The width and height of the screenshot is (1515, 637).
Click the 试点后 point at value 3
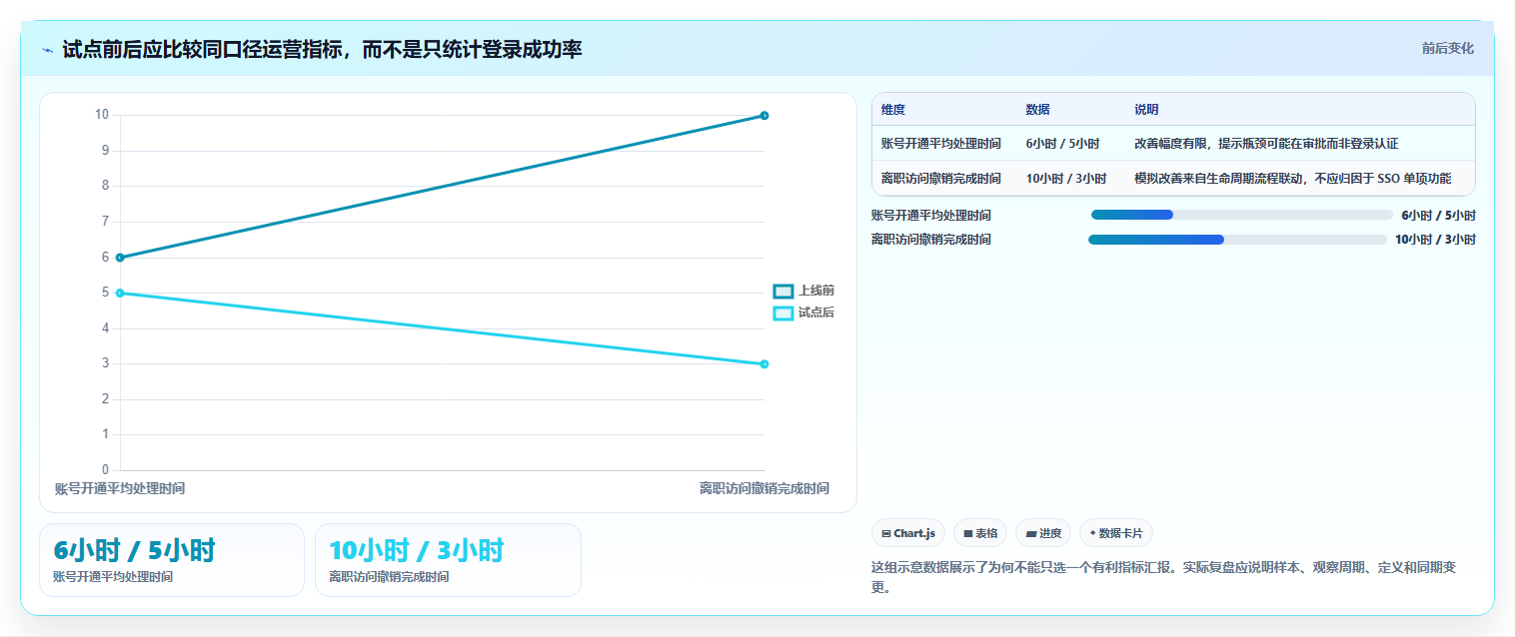coord(764,363)
